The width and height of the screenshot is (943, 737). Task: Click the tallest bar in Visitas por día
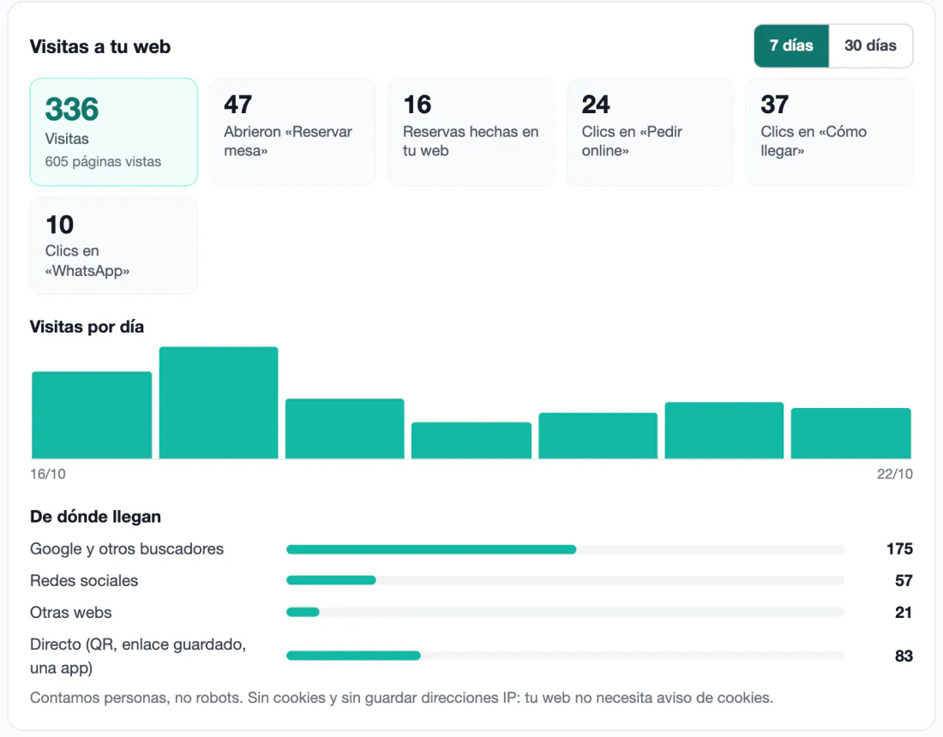(219, 403)
